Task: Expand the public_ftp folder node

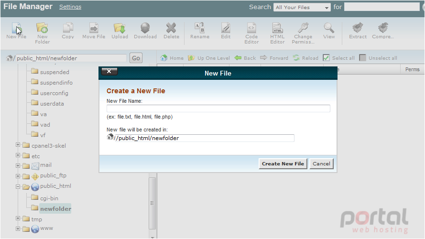Action: (x=18, y=176)
